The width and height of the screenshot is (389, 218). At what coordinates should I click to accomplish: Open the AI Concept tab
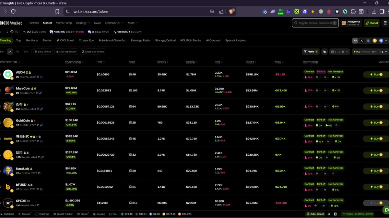(213, 41)
